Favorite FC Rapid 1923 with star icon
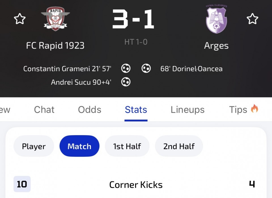This screenshot has width=272, height=198. 20,19
